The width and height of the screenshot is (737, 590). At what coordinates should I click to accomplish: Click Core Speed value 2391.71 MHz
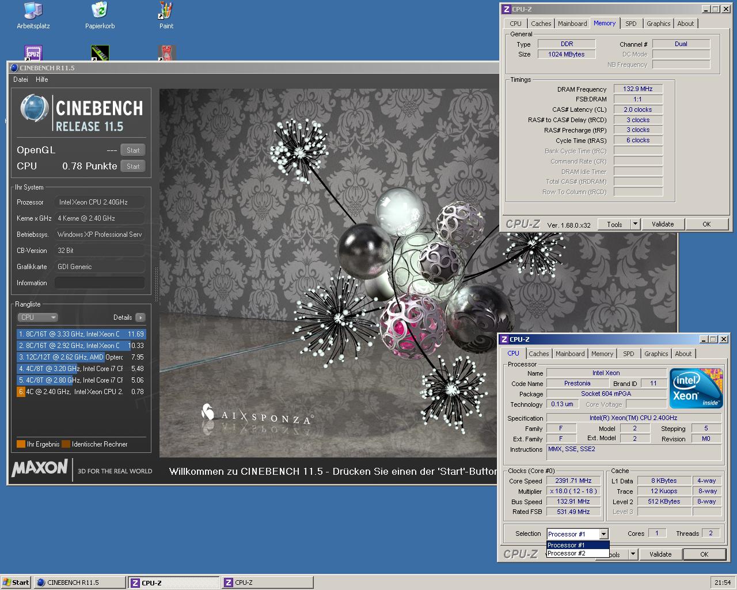click(573, 481)
